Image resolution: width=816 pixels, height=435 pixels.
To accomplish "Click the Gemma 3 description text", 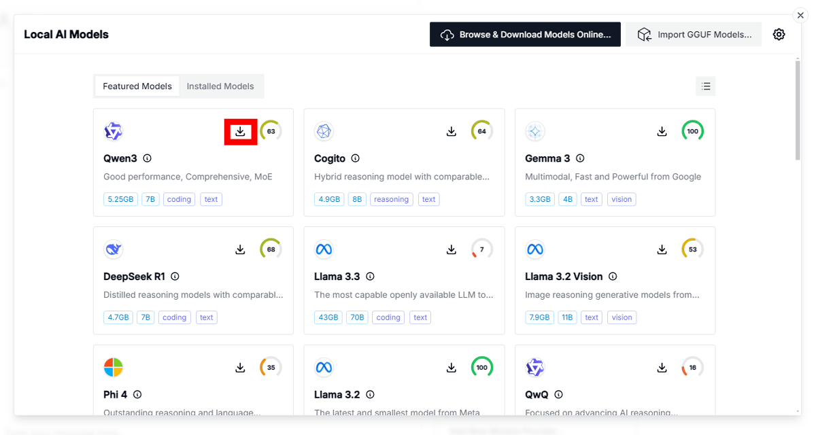I will 613,177.
